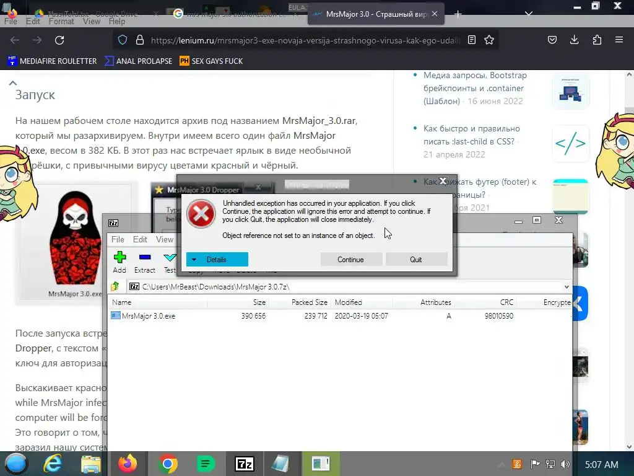Switch to 7-Zip on the taskbar
The width and height of the screenshot is (634, 476).
[245, 464]
